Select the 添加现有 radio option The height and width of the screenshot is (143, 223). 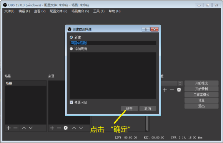tap(71, 49)
